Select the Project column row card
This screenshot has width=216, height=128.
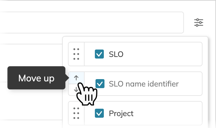click(x=135, y=113)
